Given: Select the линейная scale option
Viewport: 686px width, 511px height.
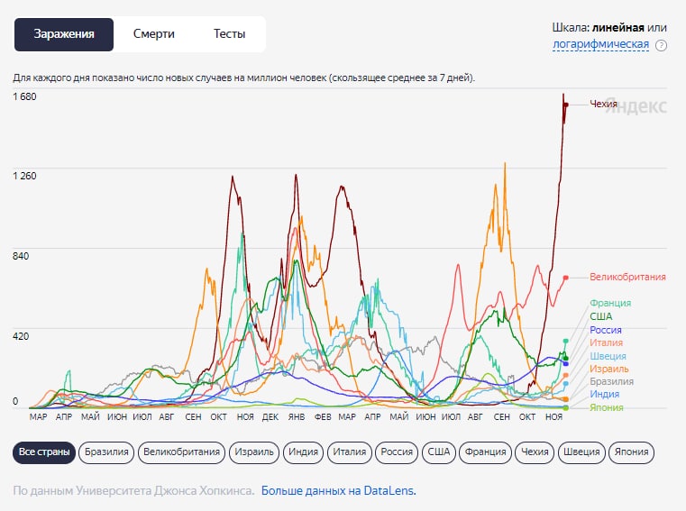Looking at the screenshot, I should pos(617,28).
